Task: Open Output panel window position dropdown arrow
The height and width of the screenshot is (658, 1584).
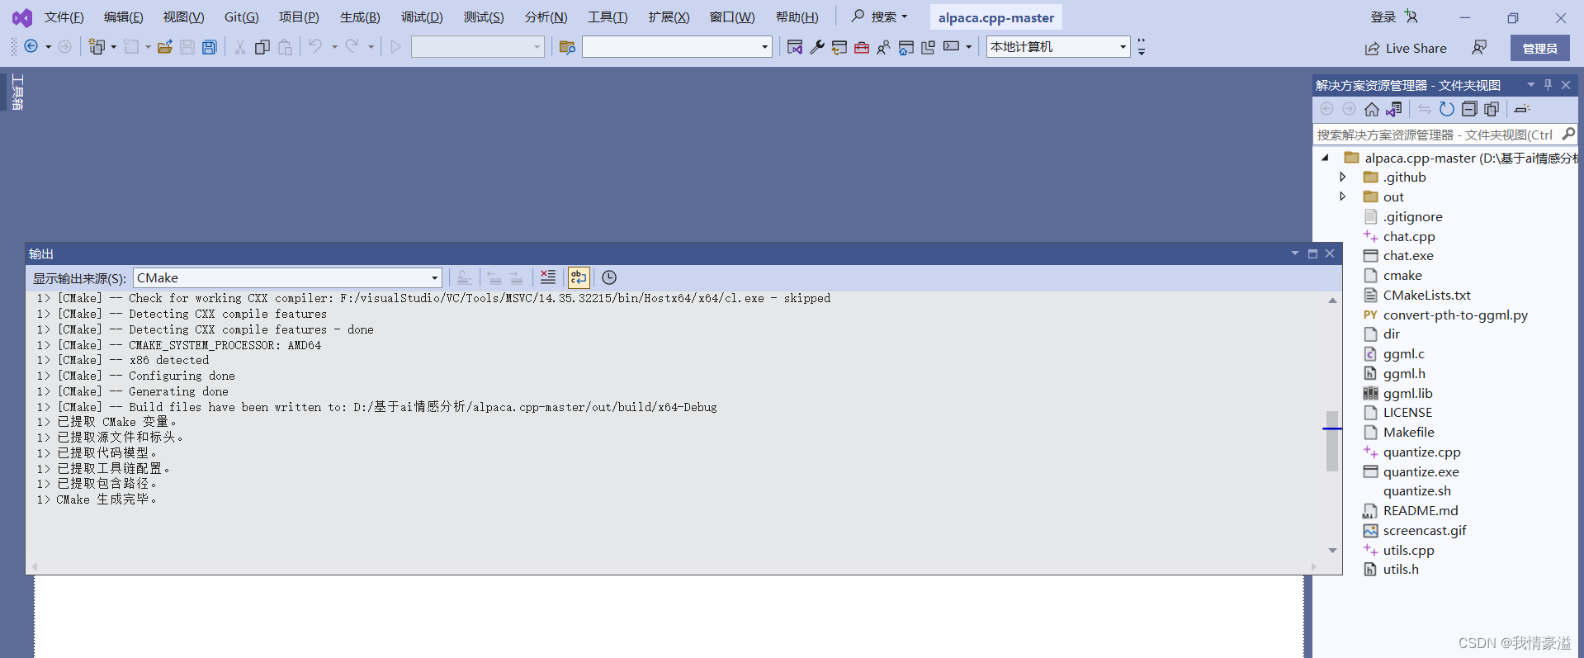Action: tap(1295, 253)
